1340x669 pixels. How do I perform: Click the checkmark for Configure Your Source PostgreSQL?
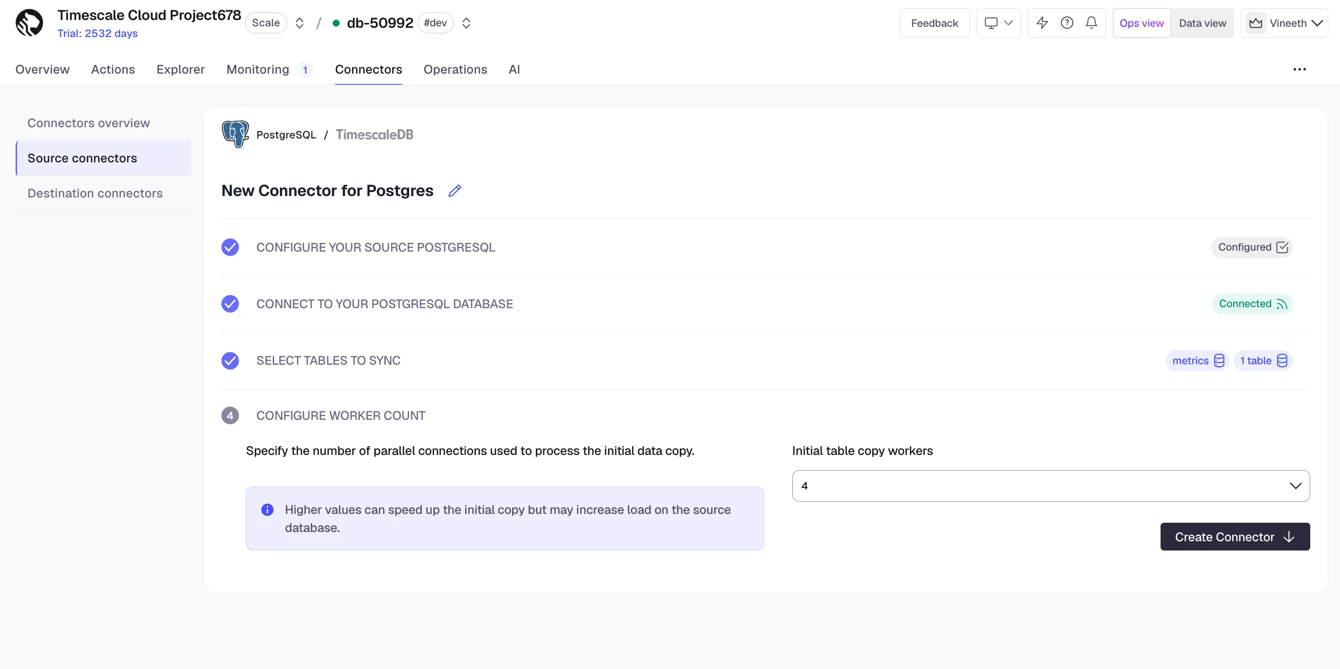pyautogui.click(x=230, y=247)
